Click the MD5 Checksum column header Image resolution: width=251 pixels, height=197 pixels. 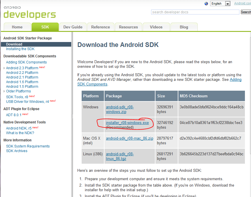tap(211, 96)
